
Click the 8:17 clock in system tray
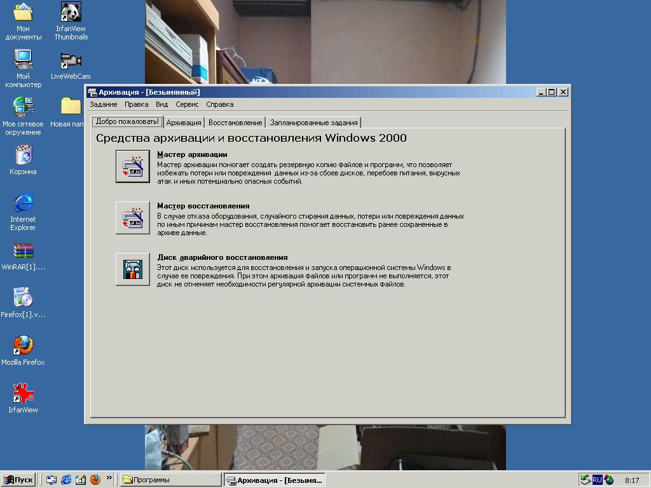pos(632,480)
